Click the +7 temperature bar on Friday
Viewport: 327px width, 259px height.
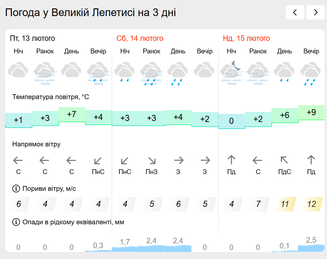click(72, 115)
